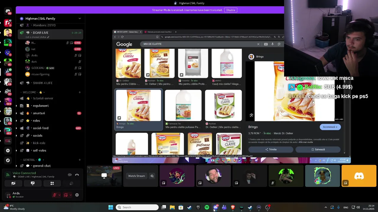
Task: Toggle noise suppression waveform icon
Action: coord(70,175)
